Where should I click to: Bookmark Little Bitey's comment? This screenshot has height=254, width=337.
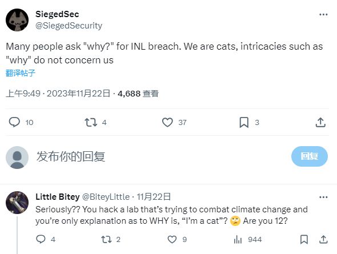(304, 239)
